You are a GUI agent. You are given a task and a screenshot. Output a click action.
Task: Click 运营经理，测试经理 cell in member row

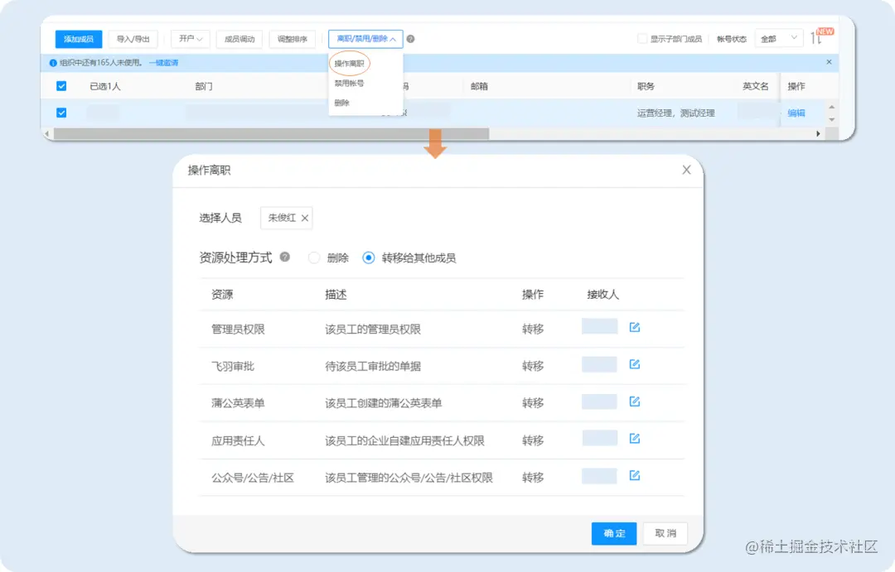(x=676, y=113)
